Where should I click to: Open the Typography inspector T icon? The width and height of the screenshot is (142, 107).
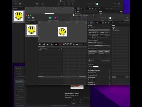click(x=100, y=23)
